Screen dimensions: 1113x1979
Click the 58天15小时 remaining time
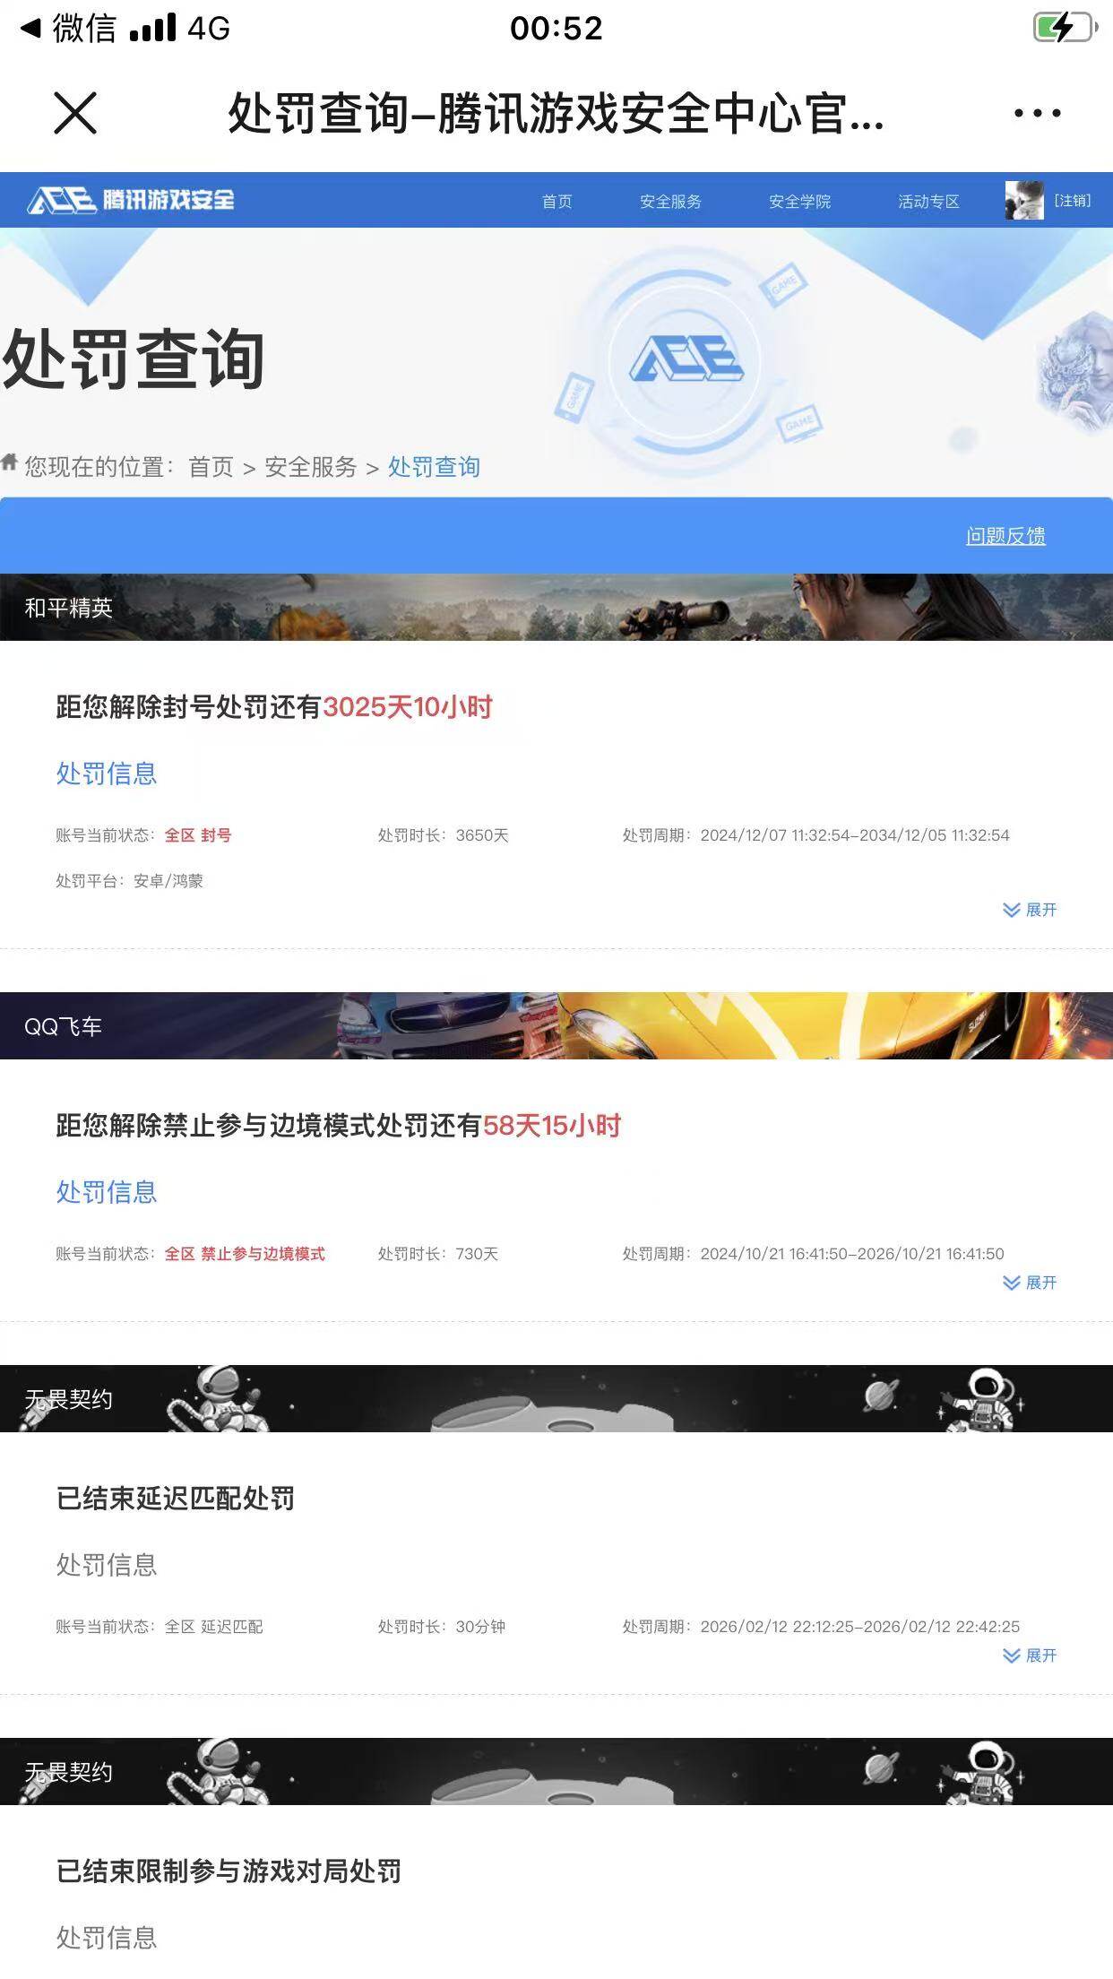tap(552, 1126)
